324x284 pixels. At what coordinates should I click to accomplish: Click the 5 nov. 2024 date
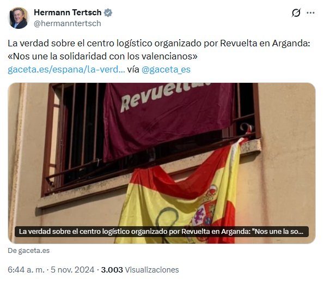[x=72, y=270]
